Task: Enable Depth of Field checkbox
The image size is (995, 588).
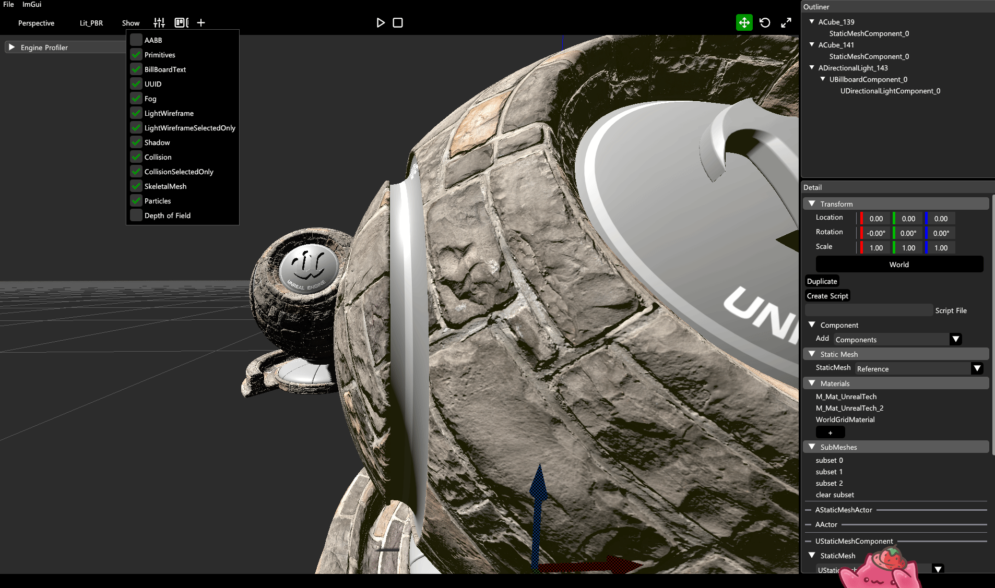Action: (x=136, y=215)
